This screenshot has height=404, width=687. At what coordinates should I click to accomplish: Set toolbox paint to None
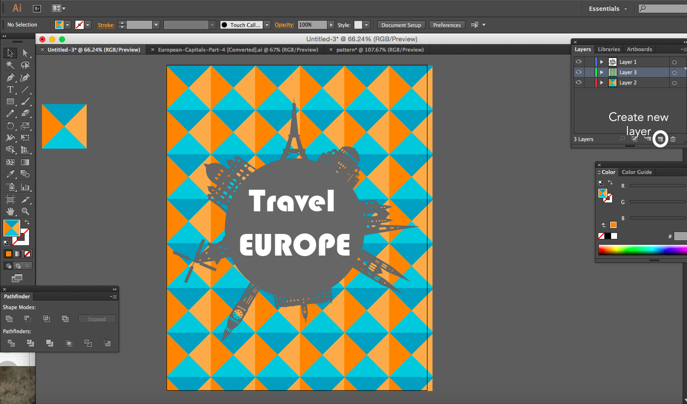28,254
